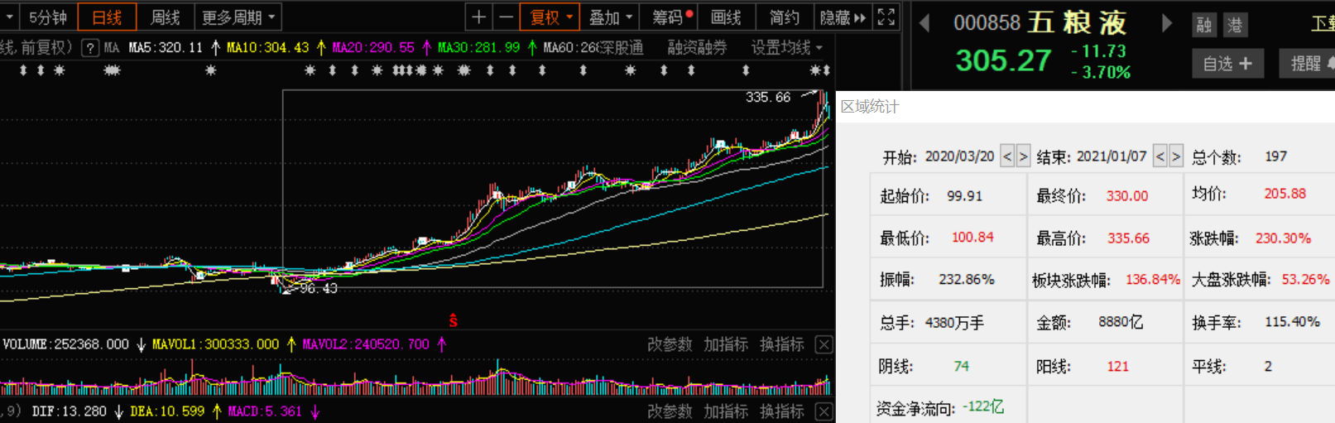Click MA30:281.99 indicator value

pos(478,48)
